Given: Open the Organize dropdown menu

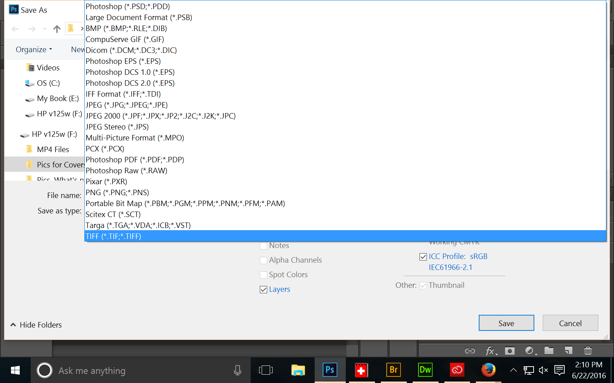Looking at the screenshot, I should click(34, 50).
